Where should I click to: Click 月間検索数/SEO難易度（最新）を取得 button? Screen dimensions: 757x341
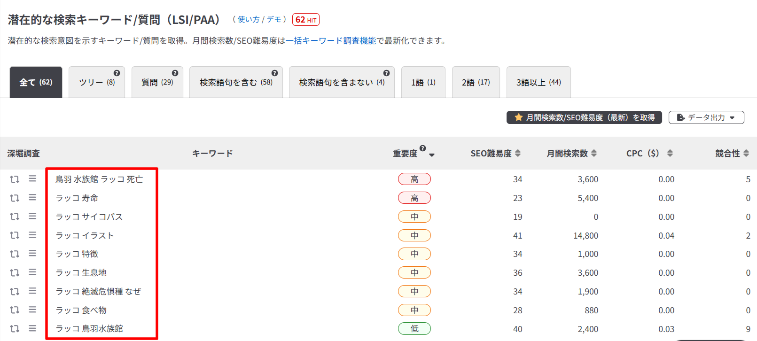point(584,117)
